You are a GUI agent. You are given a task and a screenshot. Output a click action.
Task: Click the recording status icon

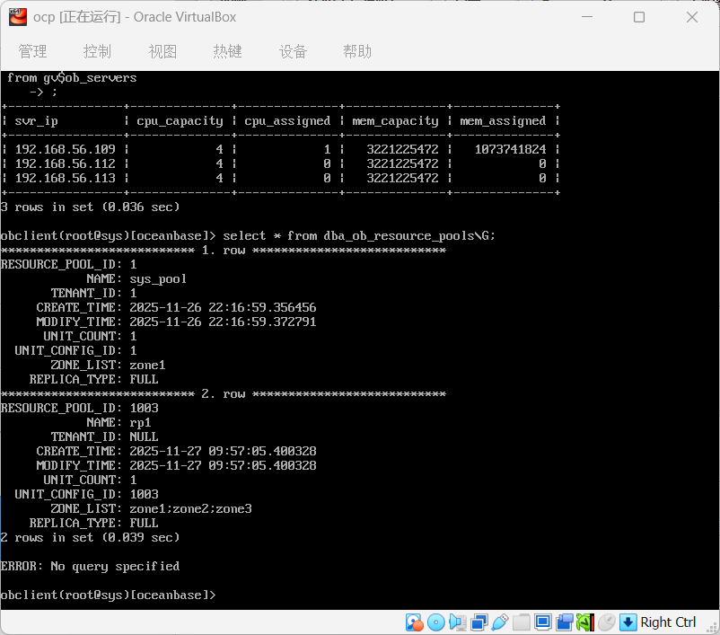[565, 622]
